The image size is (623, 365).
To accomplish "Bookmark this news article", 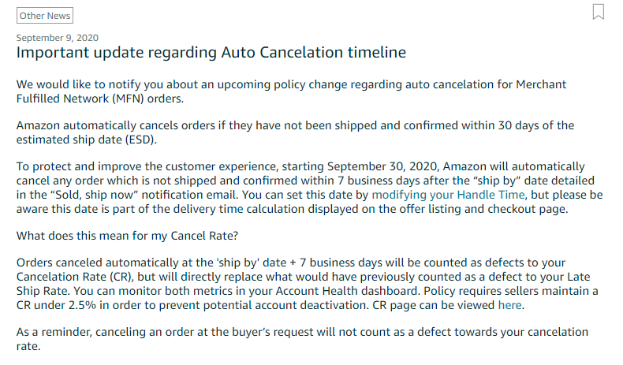I will tap(598, 12).
